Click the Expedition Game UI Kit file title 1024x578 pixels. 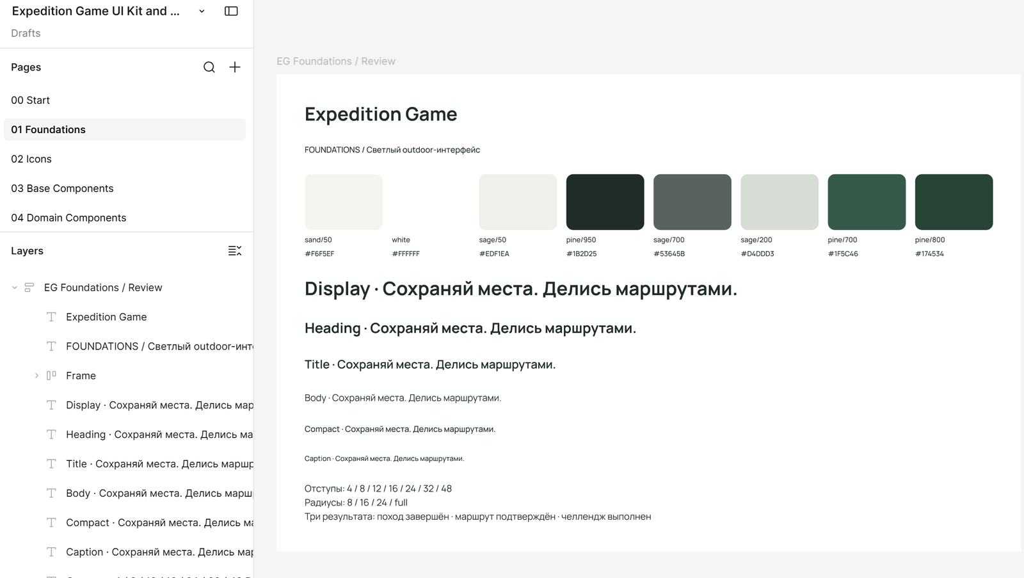95,12
